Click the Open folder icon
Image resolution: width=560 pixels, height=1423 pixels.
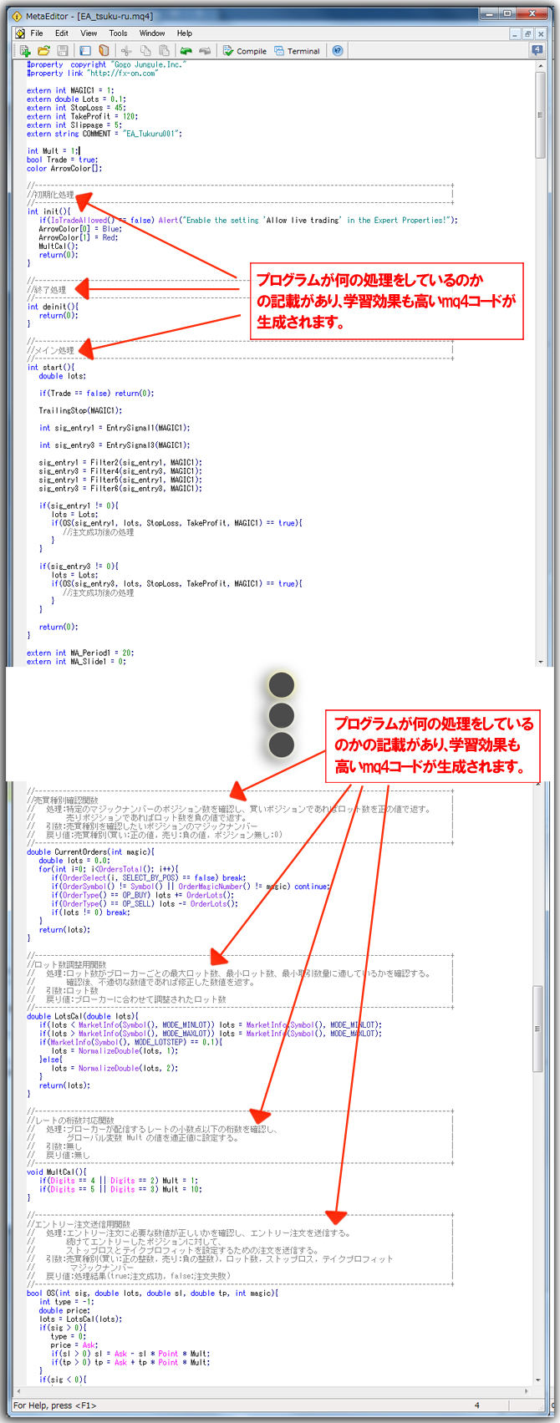click(43, 51)
